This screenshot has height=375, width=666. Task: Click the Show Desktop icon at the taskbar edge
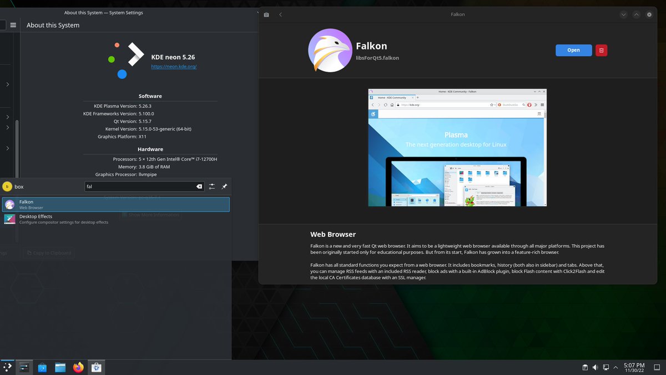(x=657, y=367)
